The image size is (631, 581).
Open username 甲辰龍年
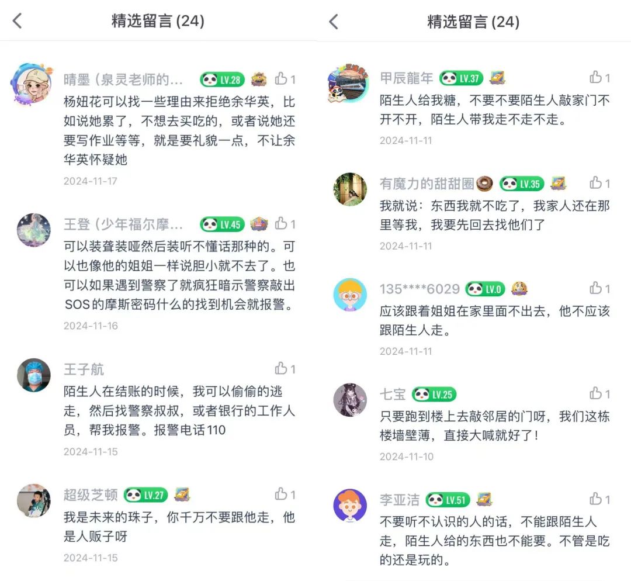click(407, 78)
